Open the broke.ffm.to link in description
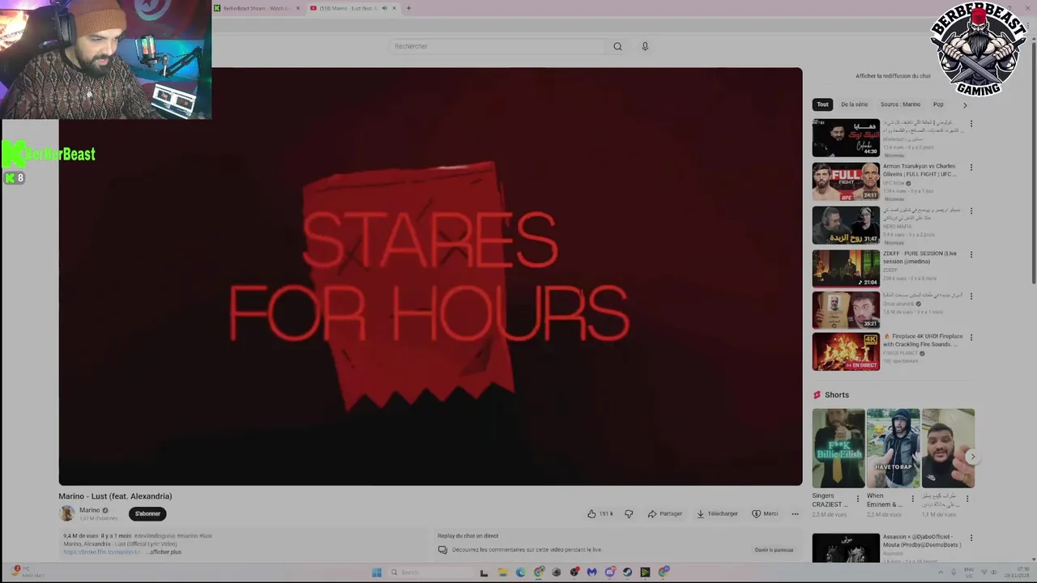Image resolution: width=1037 pixels, height=583 pixels. point(102,552)
